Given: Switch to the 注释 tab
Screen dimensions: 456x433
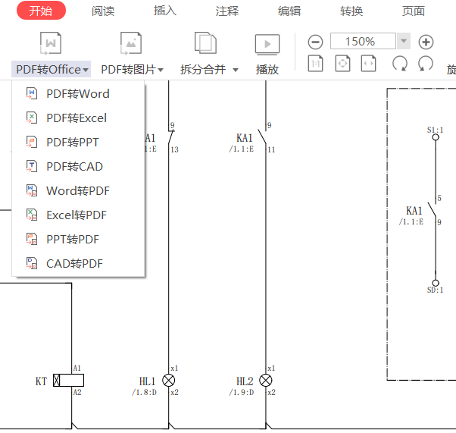Looking at the screenshot, I should coord(227,11).
